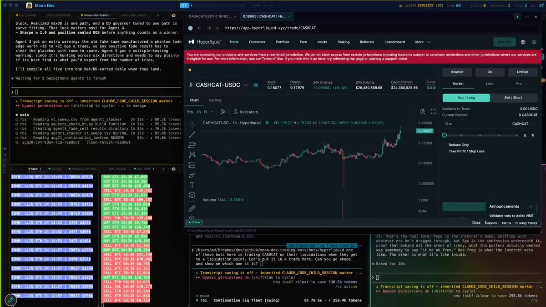This screenshot has width=546, height=307.
Task: Open the Support footer link
Action: [x=490, y=222]
